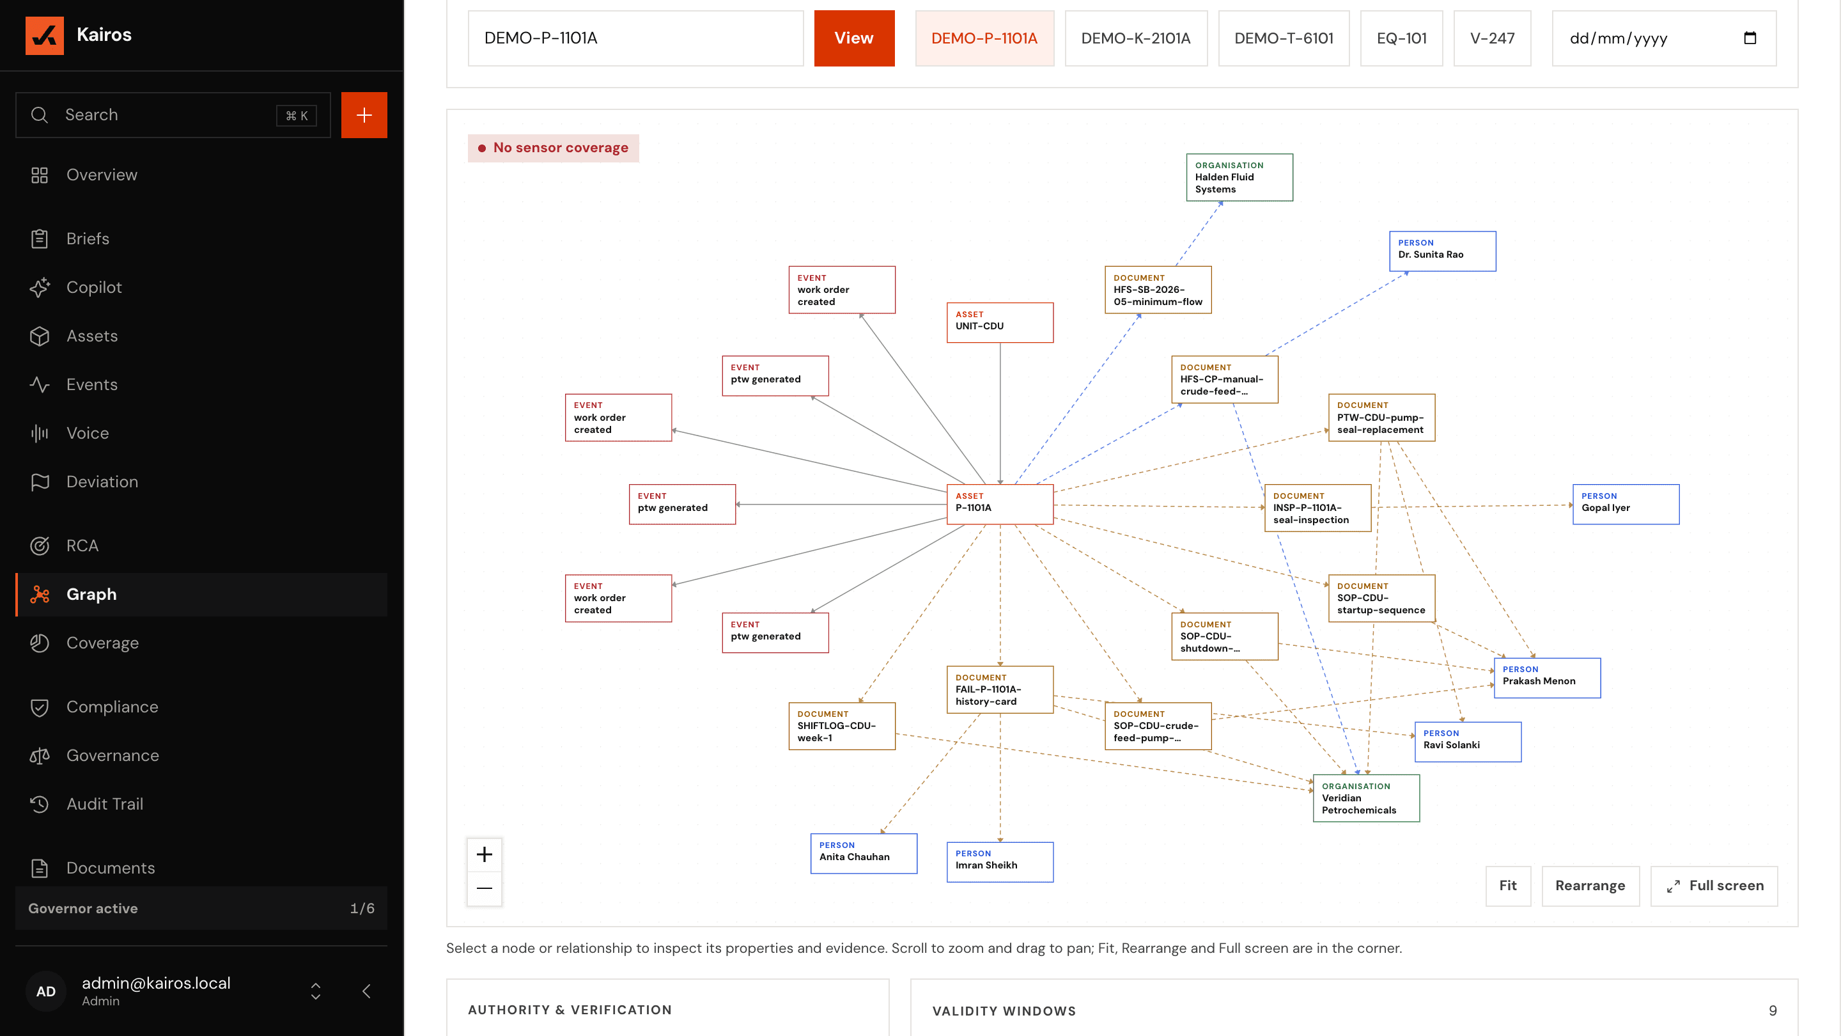View the Audit Trail

click(201, 804)
